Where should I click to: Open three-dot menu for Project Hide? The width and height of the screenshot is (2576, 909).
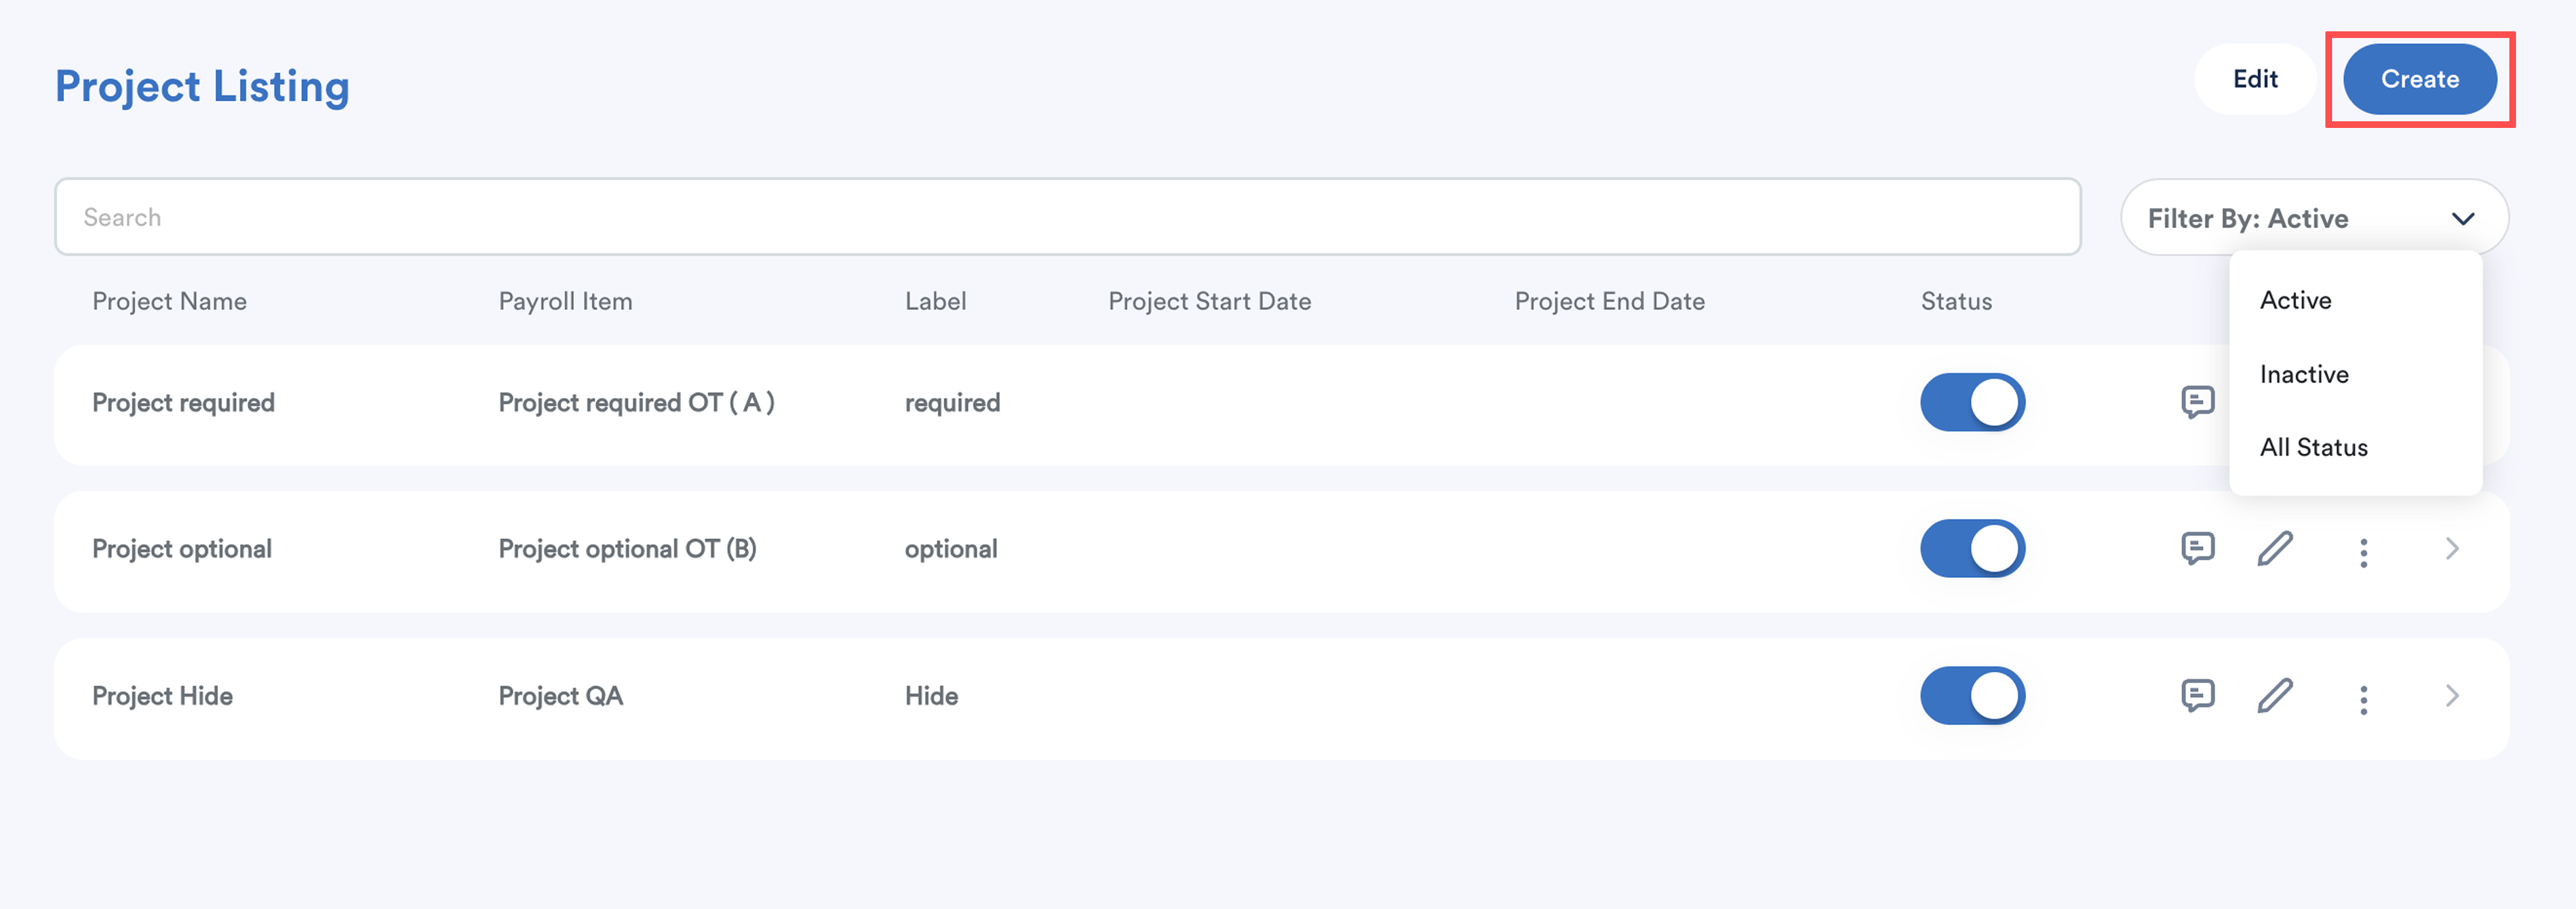(x=2363, y=699)
